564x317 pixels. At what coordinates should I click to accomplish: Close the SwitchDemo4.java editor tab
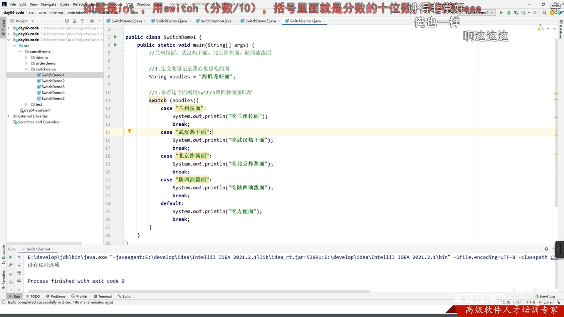(234, 21)
